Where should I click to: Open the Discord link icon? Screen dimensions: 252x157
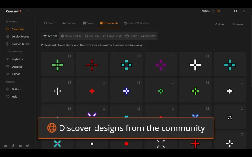point(6,146)
